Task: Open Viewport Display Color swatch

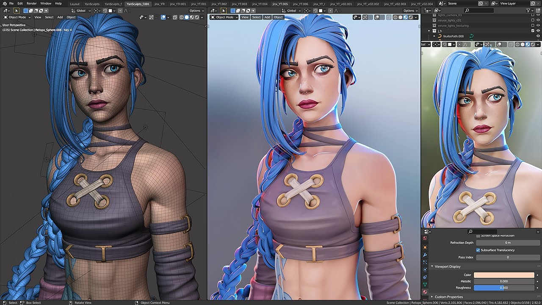Action: pyautogui.click(x=504, y=275)
